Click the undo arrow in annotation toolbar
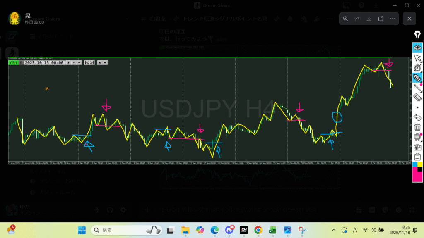This screenshot has height=238, width=424. [x=417, y=117]
